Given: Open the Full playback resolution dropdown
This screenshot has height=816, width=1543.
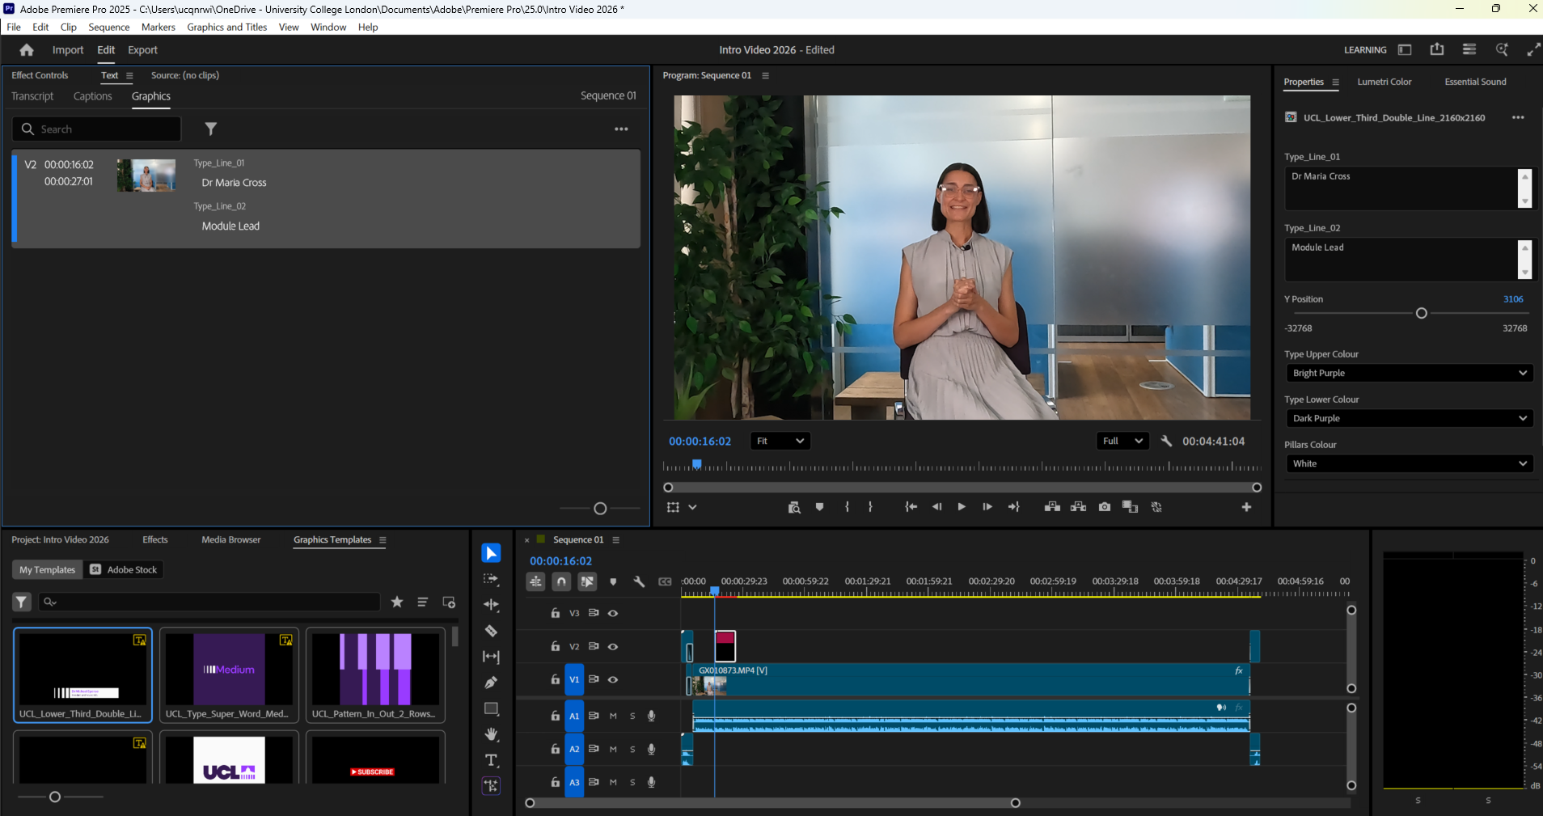Looking at the screenshot, I should click(x=1122, y=441).
